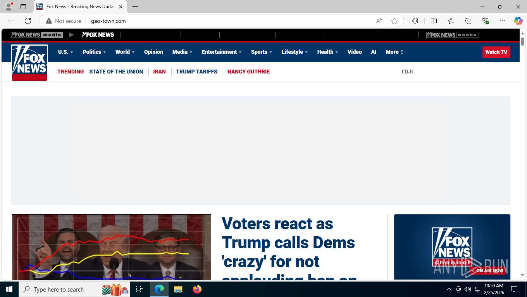
Task: Open Split screen icon in Edge toolbar
Action: 434,21
